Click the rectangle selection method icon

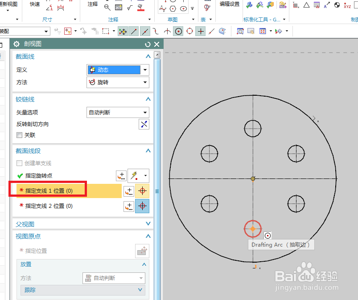tap(106, 31)
